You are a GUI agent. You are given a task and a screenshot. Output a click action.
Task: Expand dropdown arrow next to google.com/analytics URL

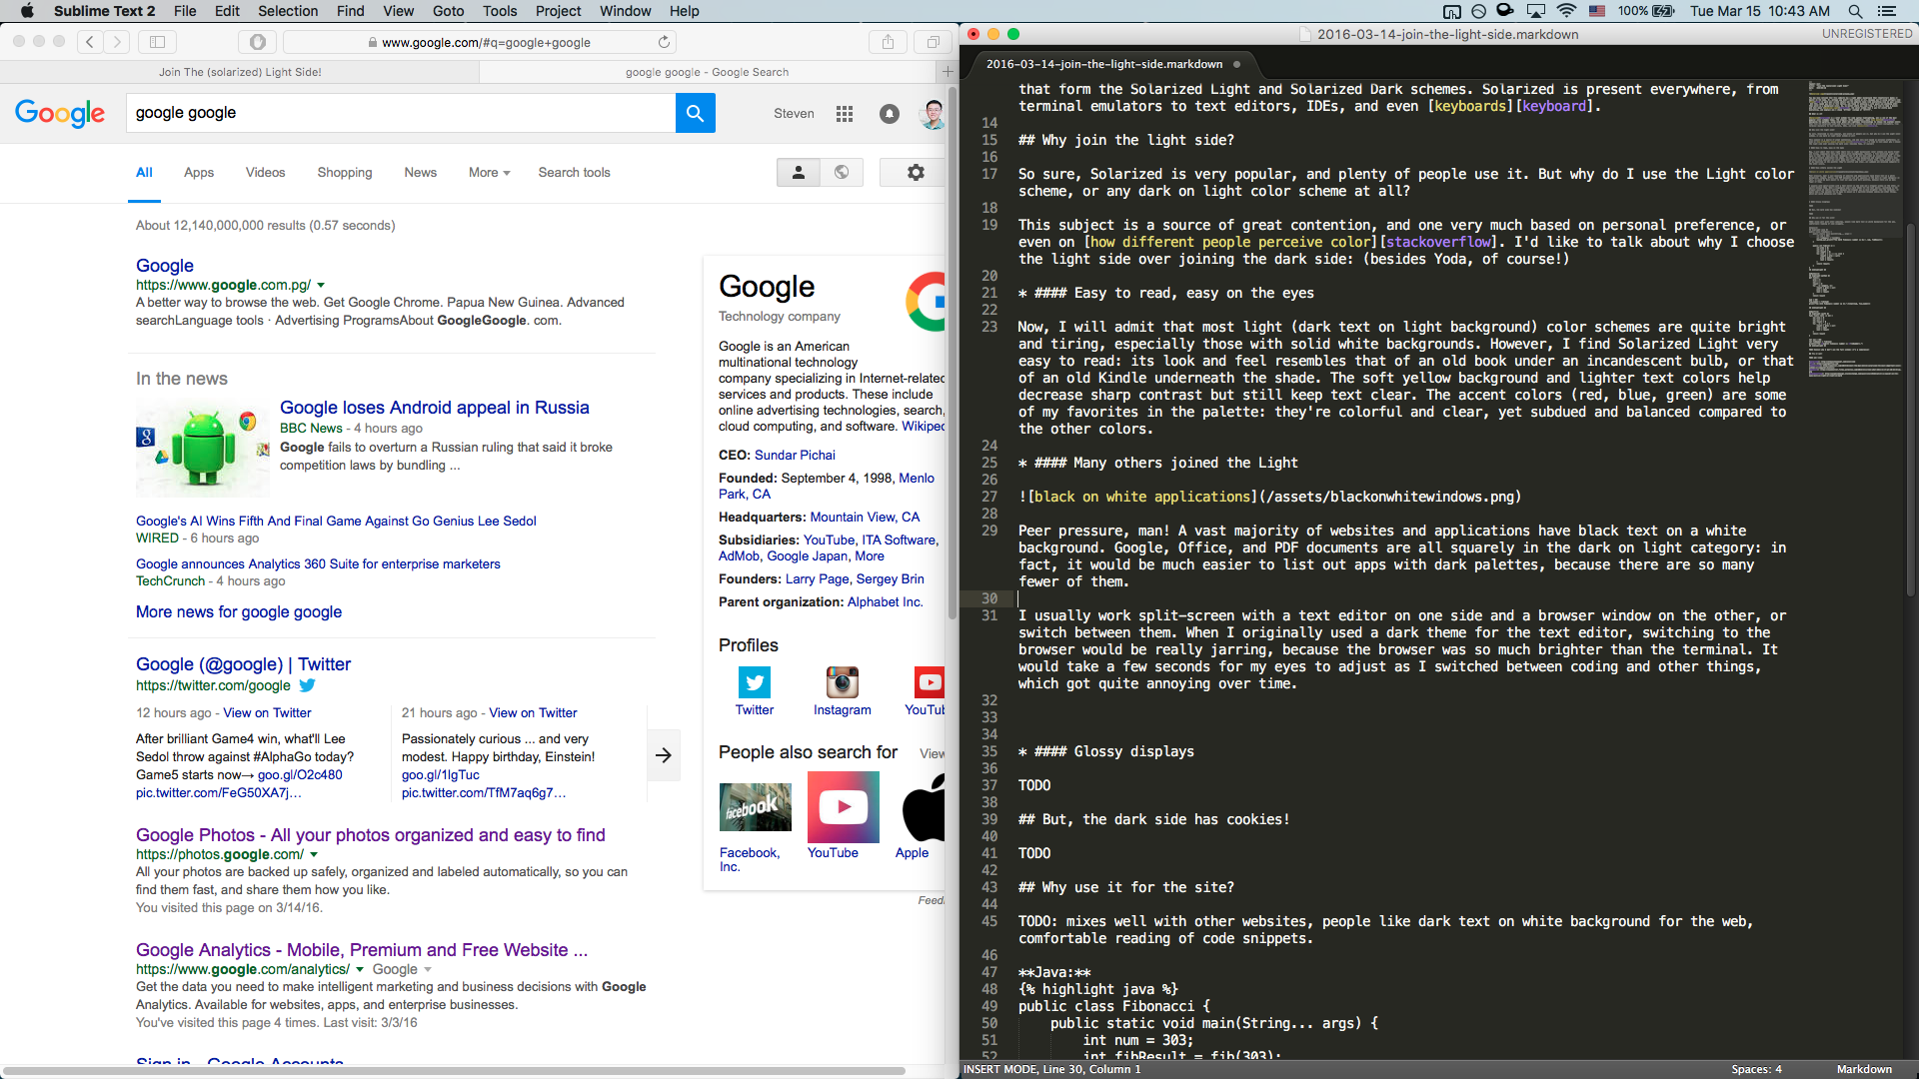[360, 970]
